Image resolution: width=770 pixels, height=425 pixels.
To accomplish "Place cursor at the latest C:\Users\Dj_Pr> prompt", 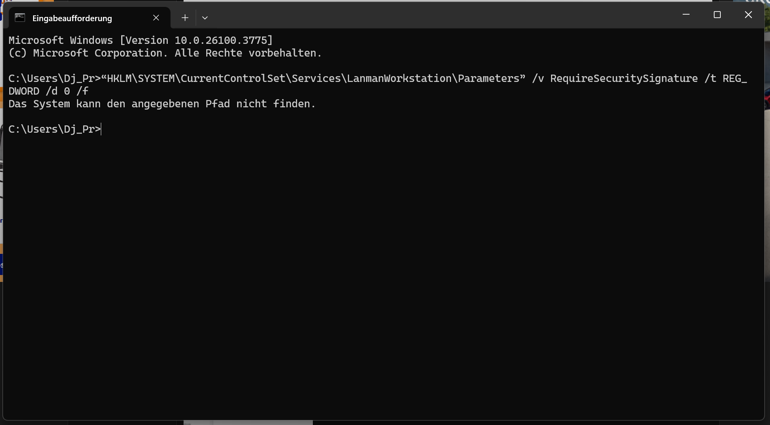I will tap(55, 129).
